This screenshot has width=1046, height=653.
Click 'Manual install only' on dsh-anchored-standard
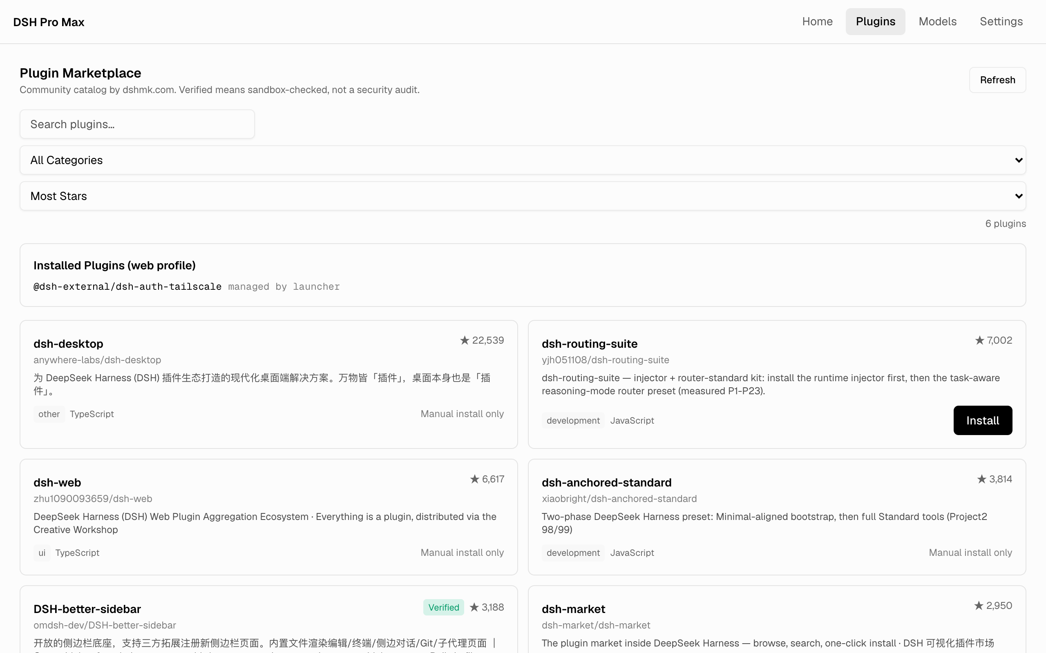click(970, 552)
